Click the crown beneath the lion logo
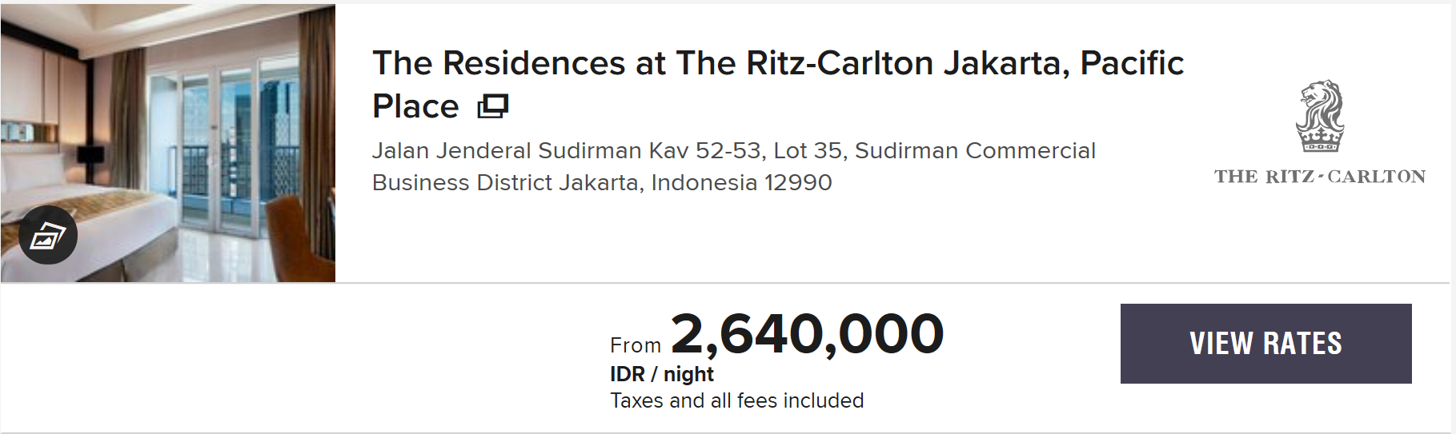Viewport: 1456px width, 434px height. (1320, 141)
